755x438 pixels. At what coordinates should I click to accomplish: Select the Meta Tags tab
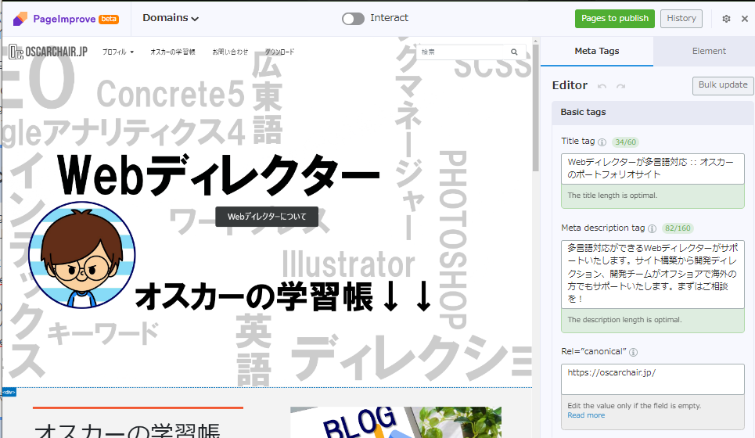tap(596, 51)
